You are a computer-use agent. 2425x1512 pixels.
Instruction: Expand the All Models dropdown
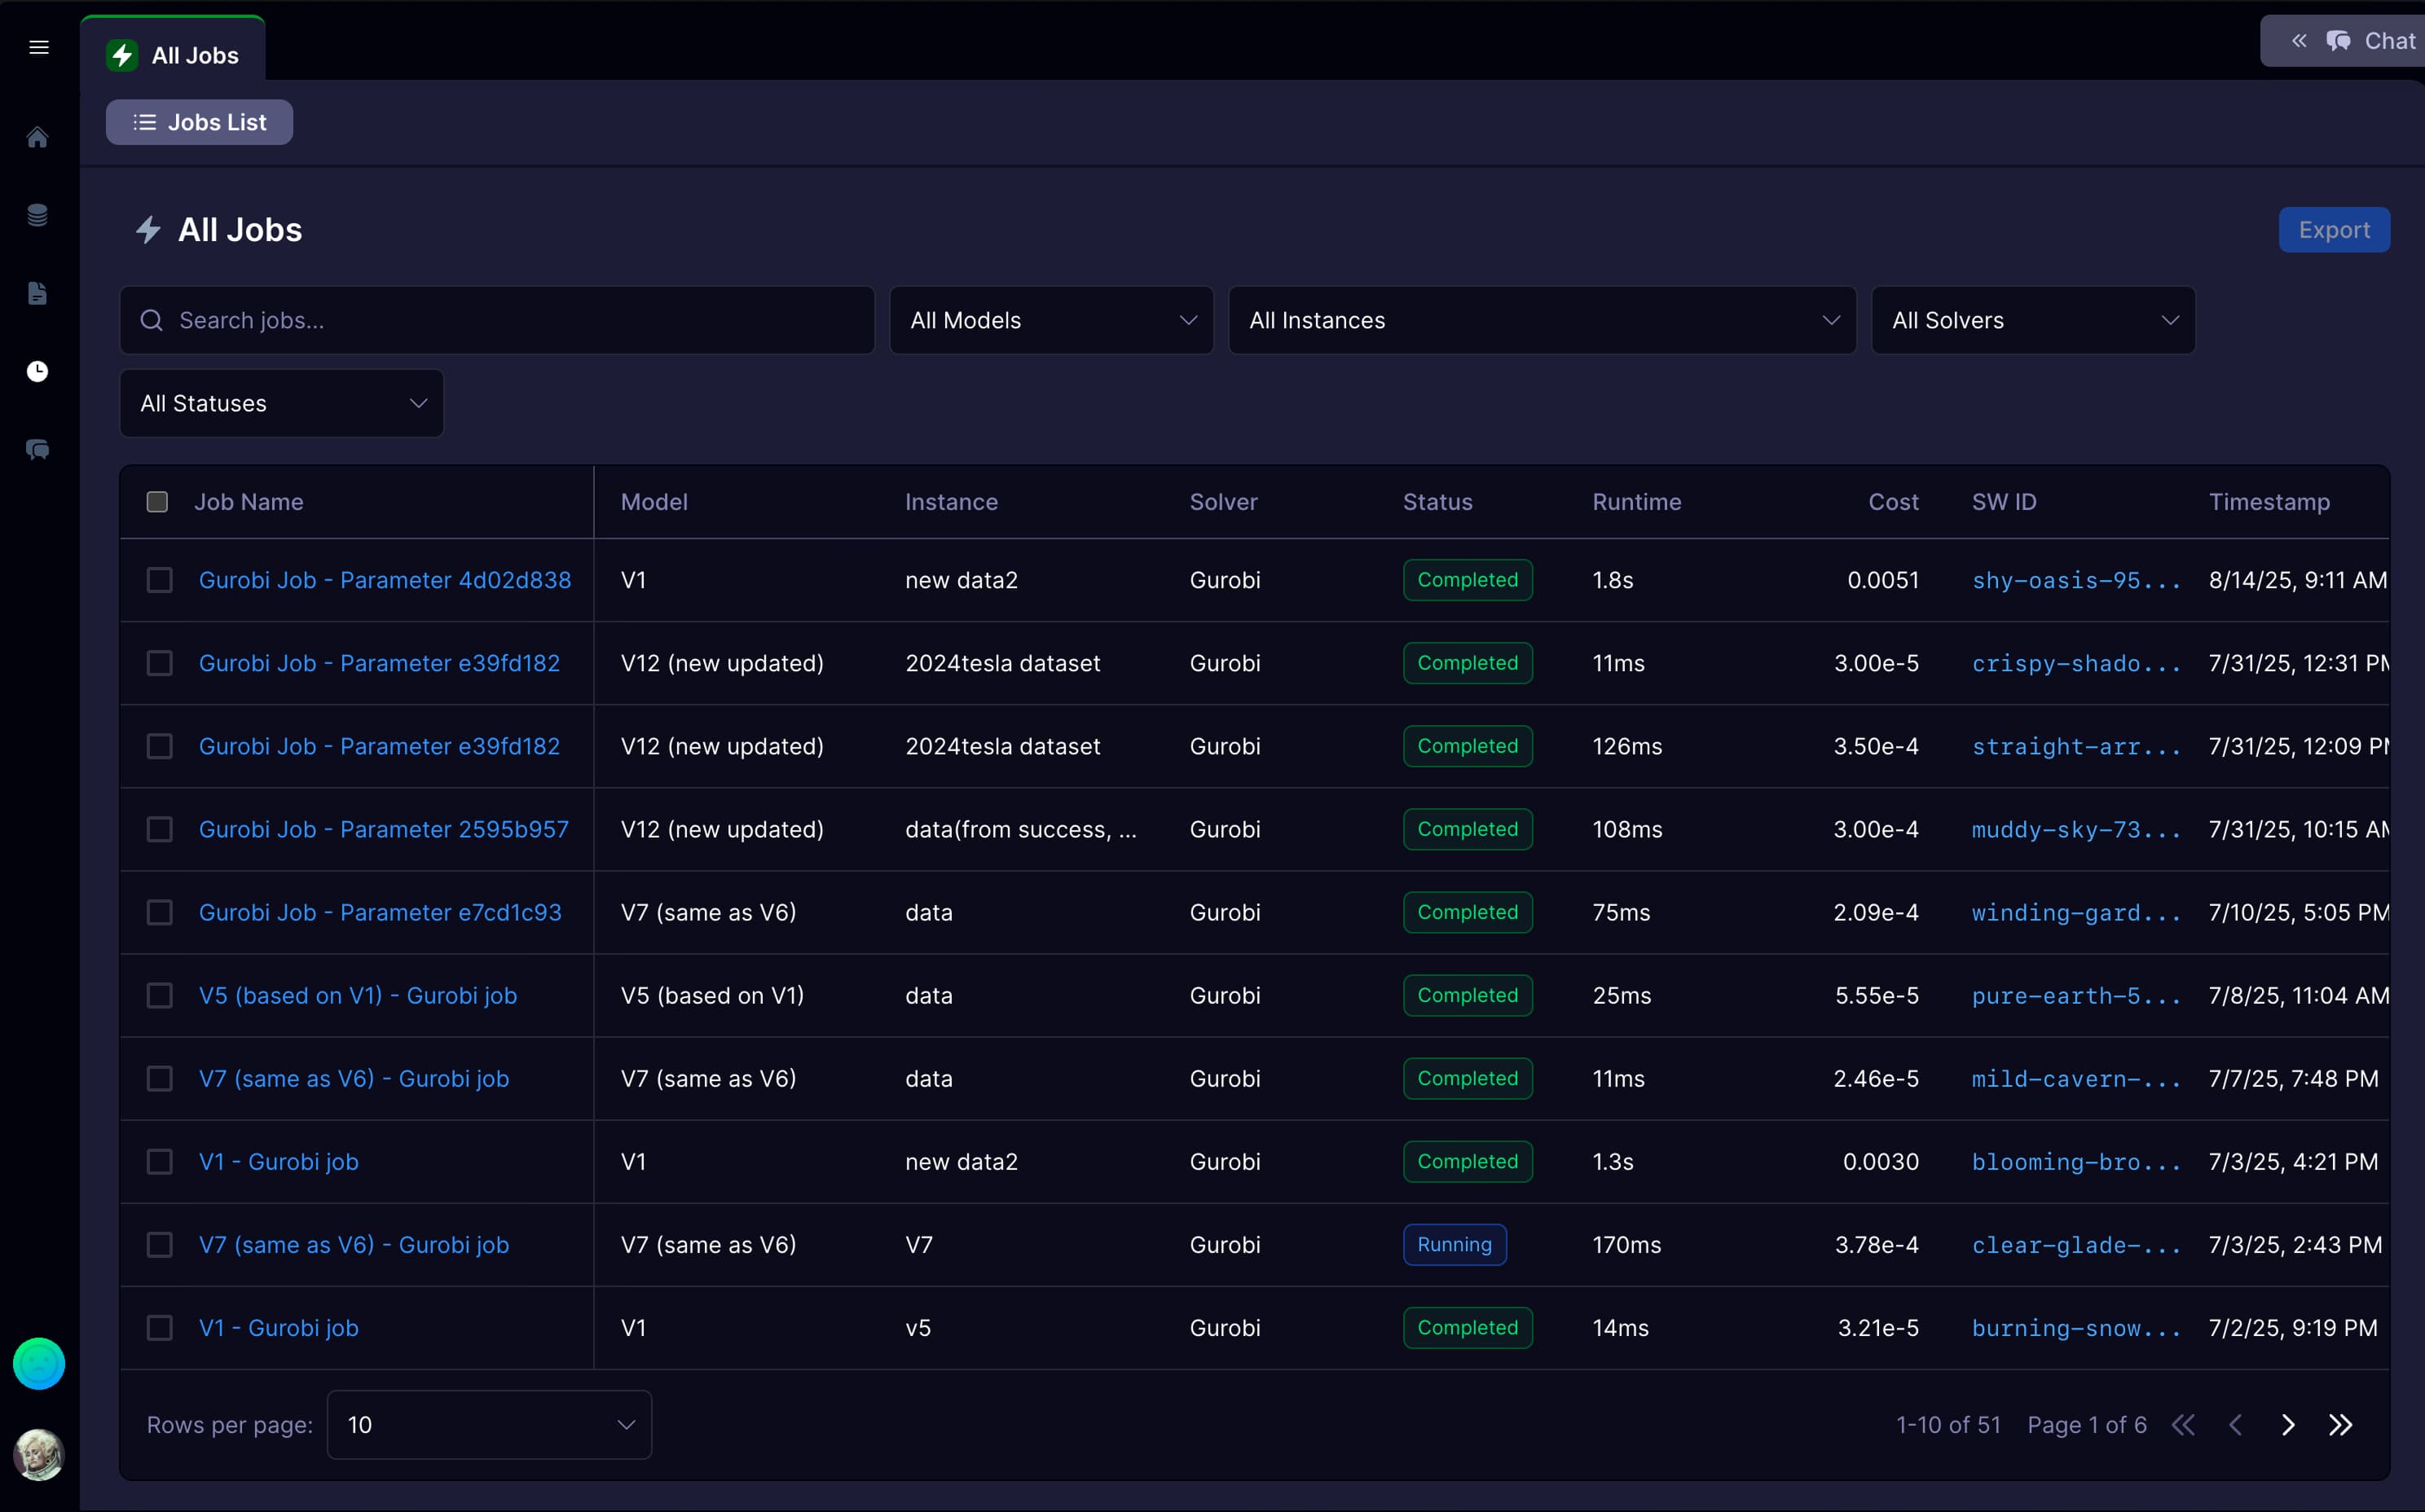(x=1051, y=320)
